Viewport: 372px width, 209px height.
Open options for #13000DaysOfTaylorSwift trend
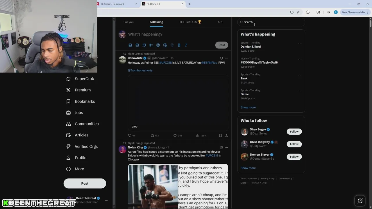tap(300, 59)
